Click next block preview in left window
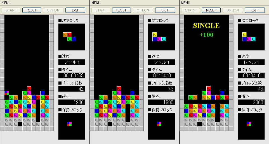 (x=72, y=37)
